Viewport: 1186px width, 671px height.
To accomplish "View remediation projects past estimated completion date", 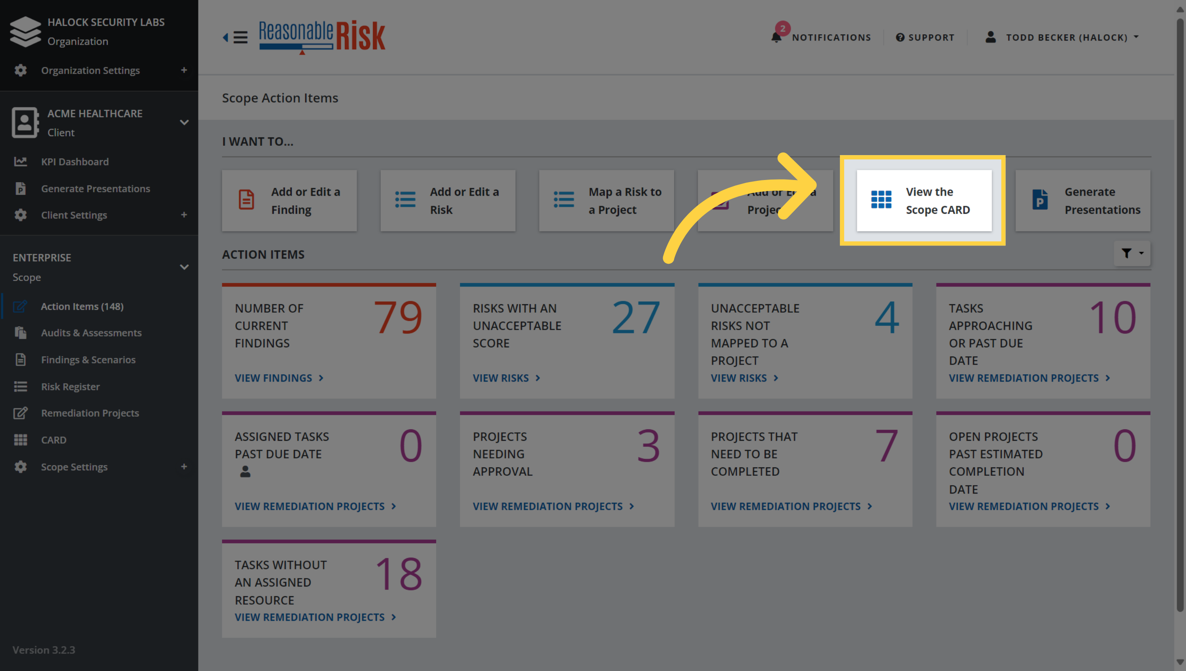I will point(1029,506).
